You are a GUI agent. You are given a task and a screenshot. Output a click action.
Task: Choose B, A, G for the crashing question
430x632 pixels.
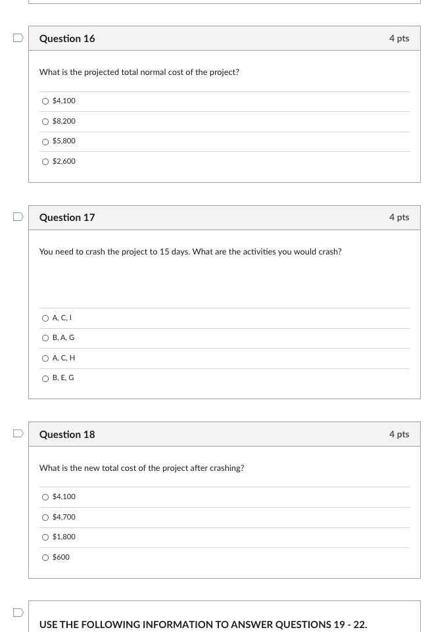pyautogui.click(x=45, y=338)
